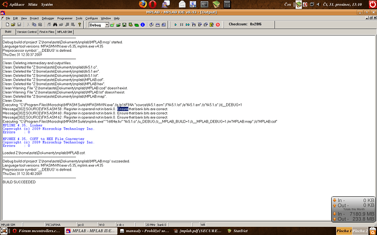Click the green toolbar icon right of the build options icon
The height and width of the screenshot is (235, 377).
(x=137, y=25)
